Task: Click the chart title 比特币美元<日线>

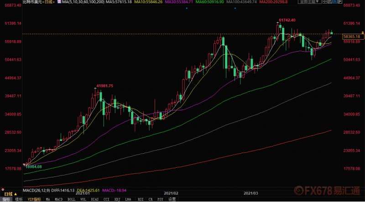Action: [39, 2]
